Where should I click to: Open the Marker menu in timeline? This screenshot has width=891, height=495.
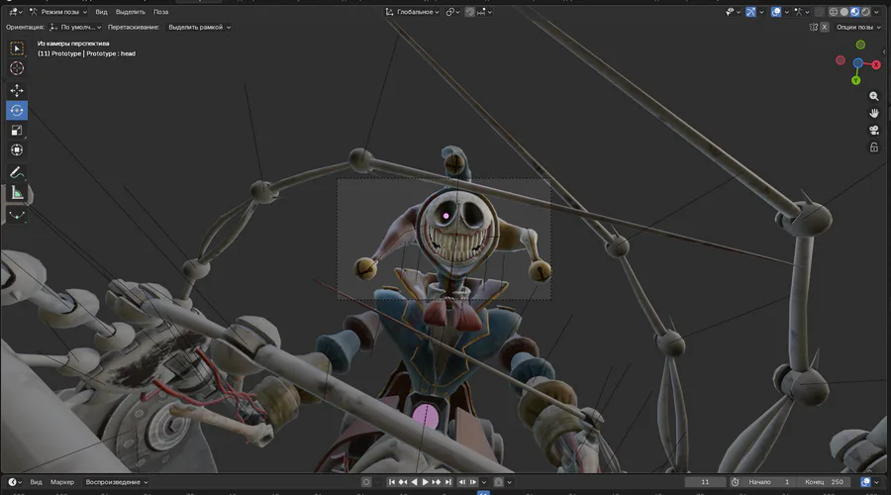(62, 482)
